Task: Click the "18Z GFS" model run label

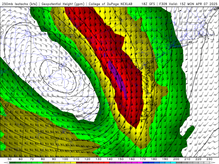Action: (148, 4)
